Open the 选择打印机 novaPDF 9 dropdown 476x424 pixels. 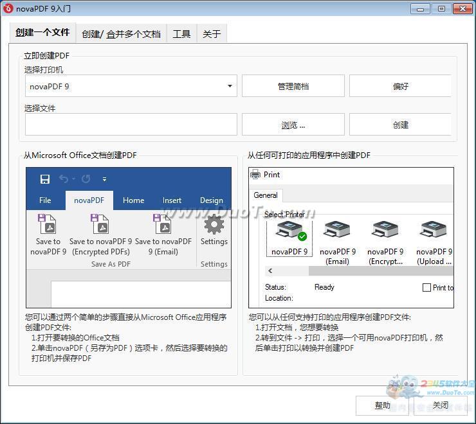pyautogui.click(x=131, y=86)
